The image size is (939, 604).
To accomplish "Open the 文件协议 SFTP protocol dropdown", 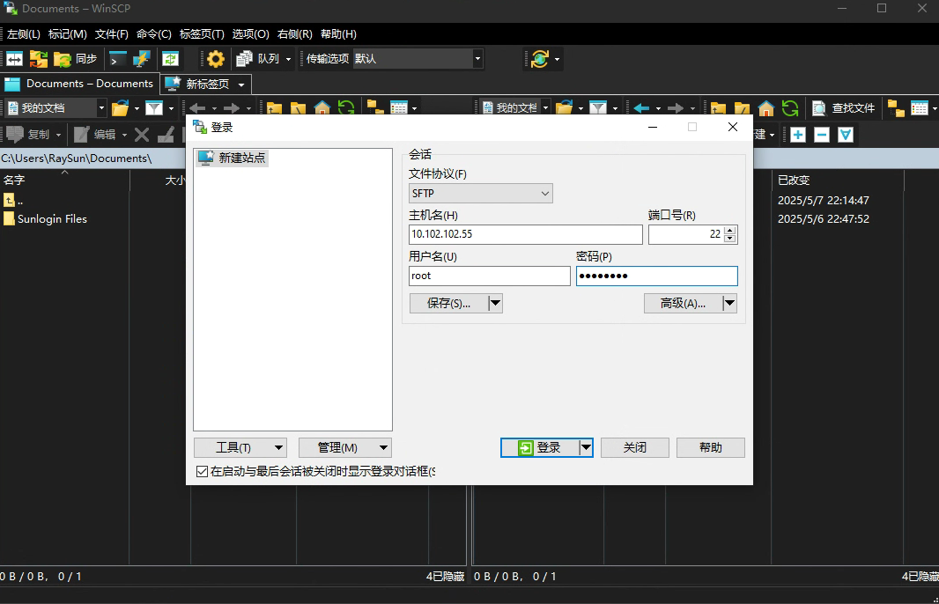I will point(481,194).
